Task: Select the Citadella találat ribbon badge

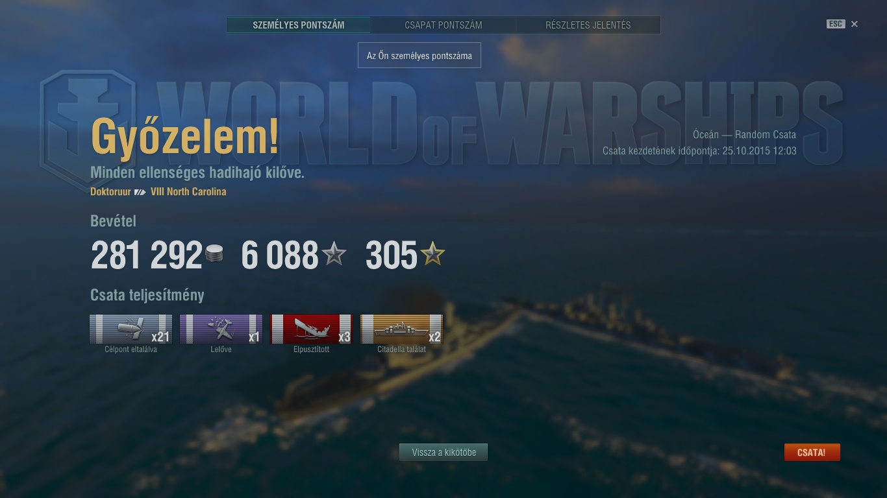Action: [401, 329]
